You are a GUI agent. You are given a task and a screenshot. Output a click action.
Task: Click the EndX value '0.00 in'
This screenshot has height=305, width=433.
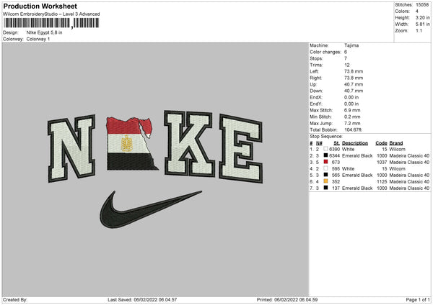pyautogui.click(x=351, y=97)
